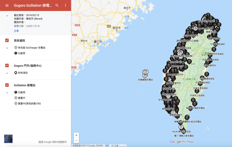Viewport: 232px width, 147px height.
Task: Click the 中油蘇澳加油站 marker label
Action: 217,44
